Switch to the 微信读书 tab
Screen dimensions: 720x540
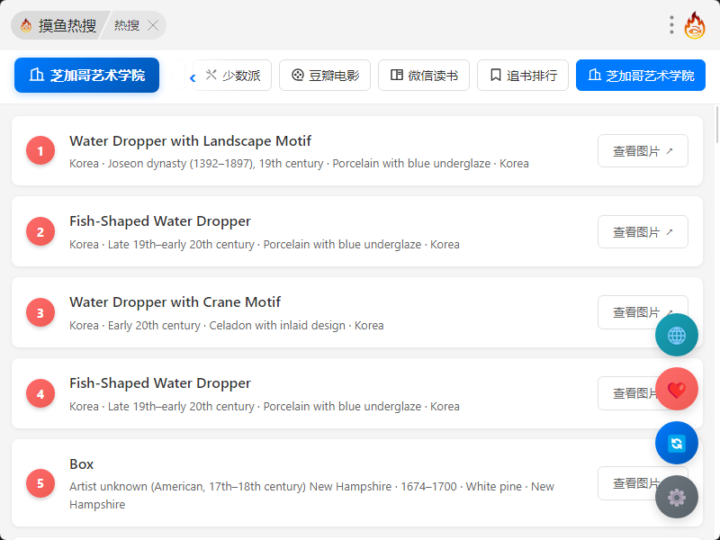click(424, 76)
